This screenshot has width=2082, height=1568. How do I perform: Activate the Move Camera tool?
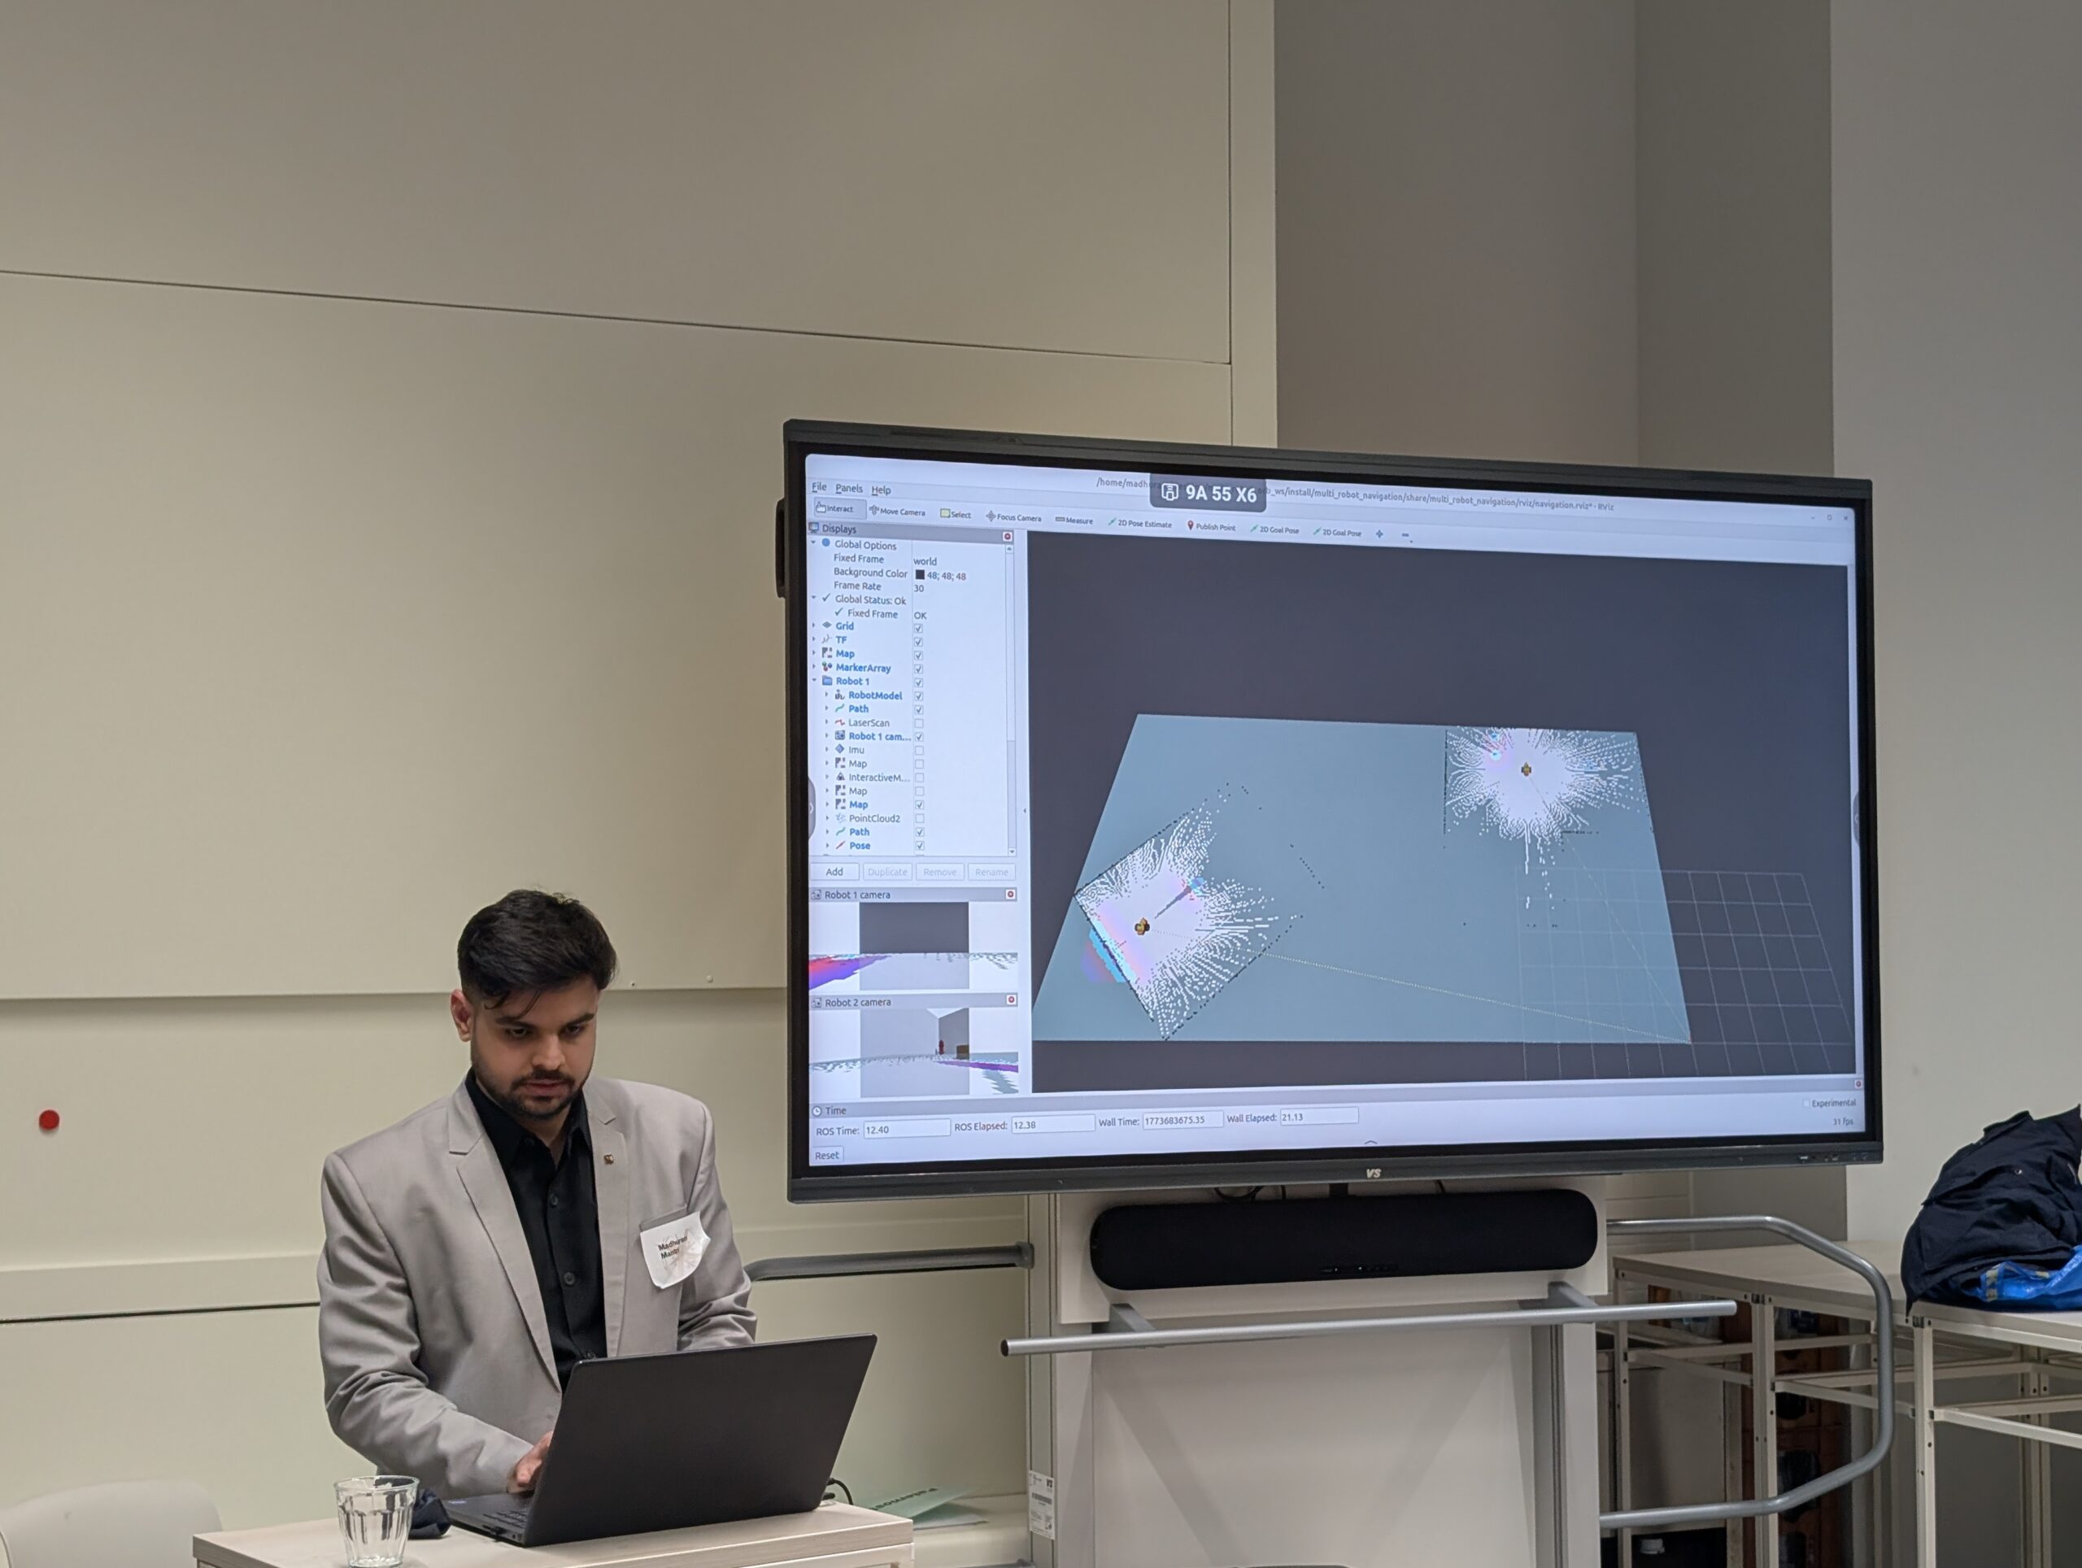tap(897, 512)
